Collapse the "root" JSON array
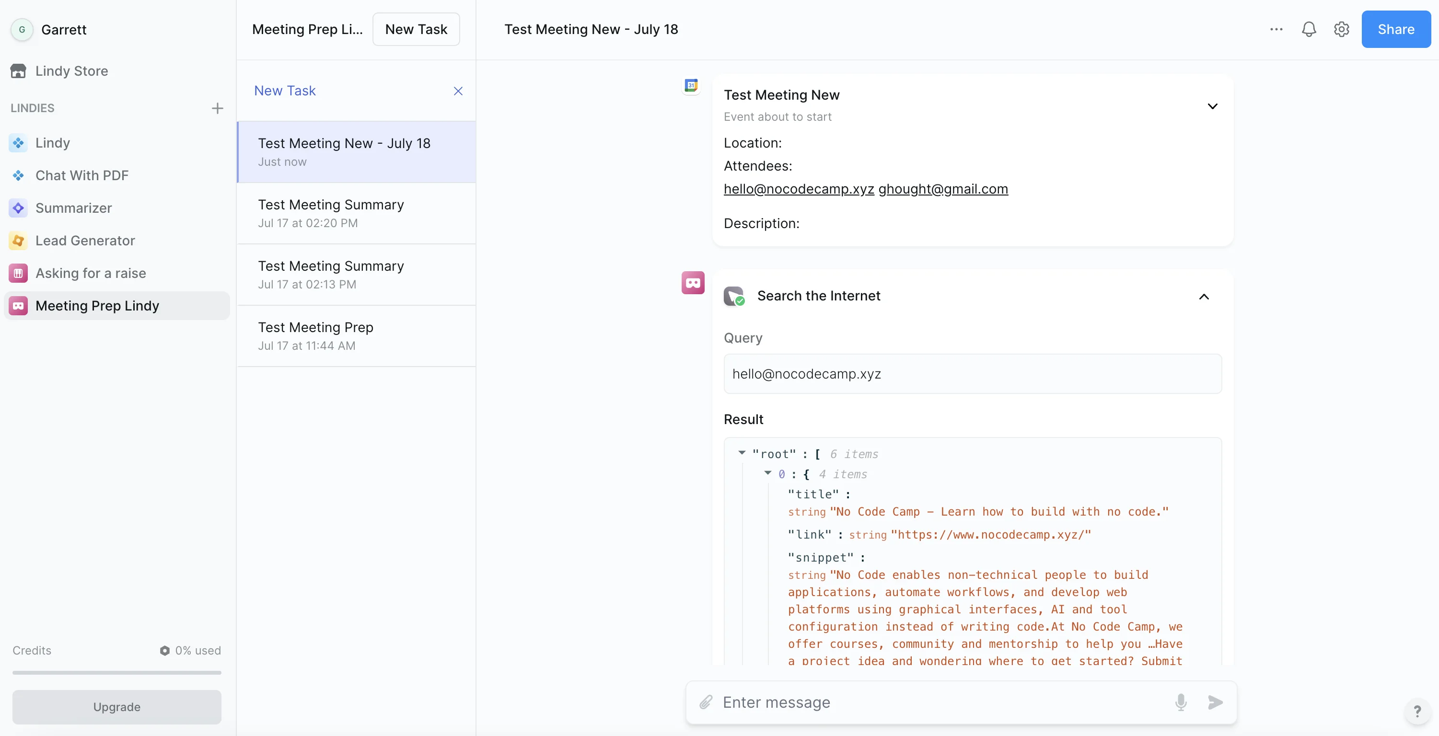The height and width of the screenshot is (736, 1439). pyautogui.click(x=742, y=453)
